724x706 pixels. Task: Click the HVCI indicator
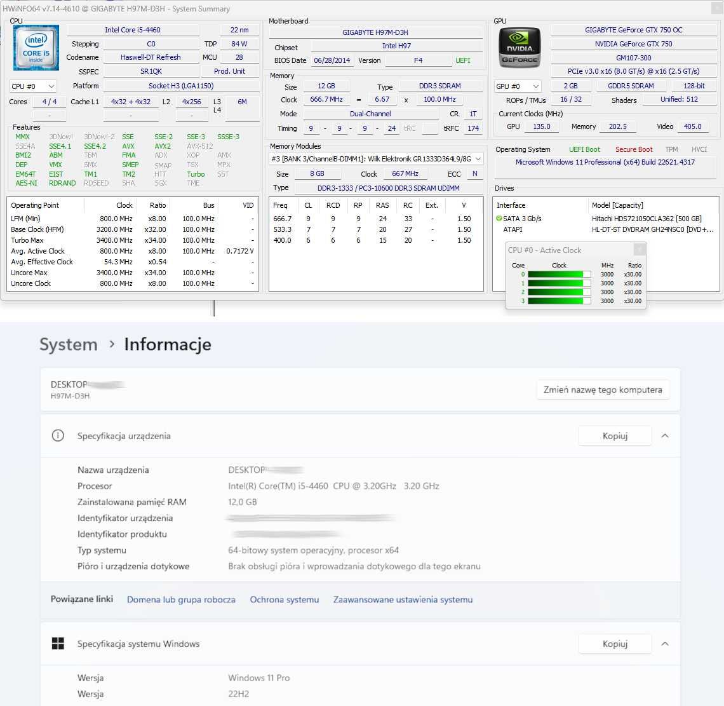pos(699,149)
